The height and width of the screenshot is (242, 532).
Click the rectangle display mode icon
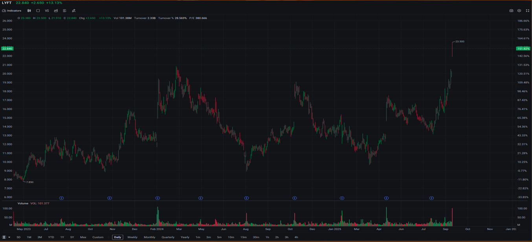(38, 11)
